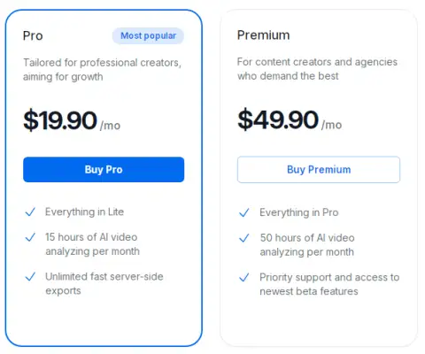
Task: Click Priority support and beta features text
Action: [x=329, y=284]
